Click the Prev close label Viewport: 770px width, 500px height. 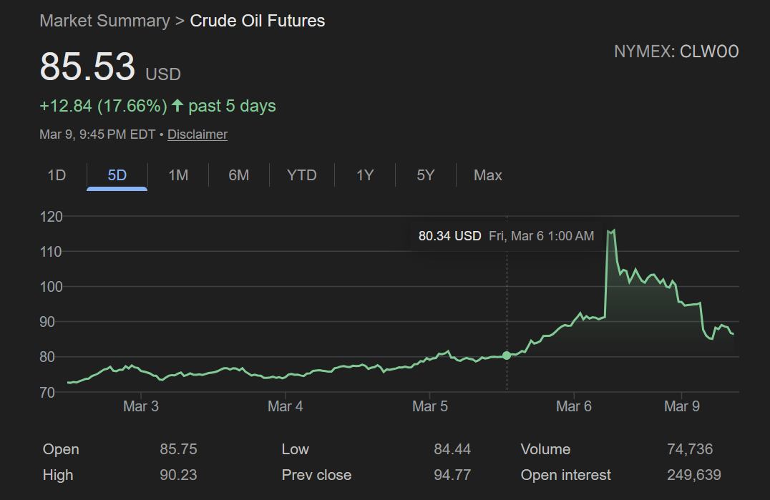[x=317, y=475]
